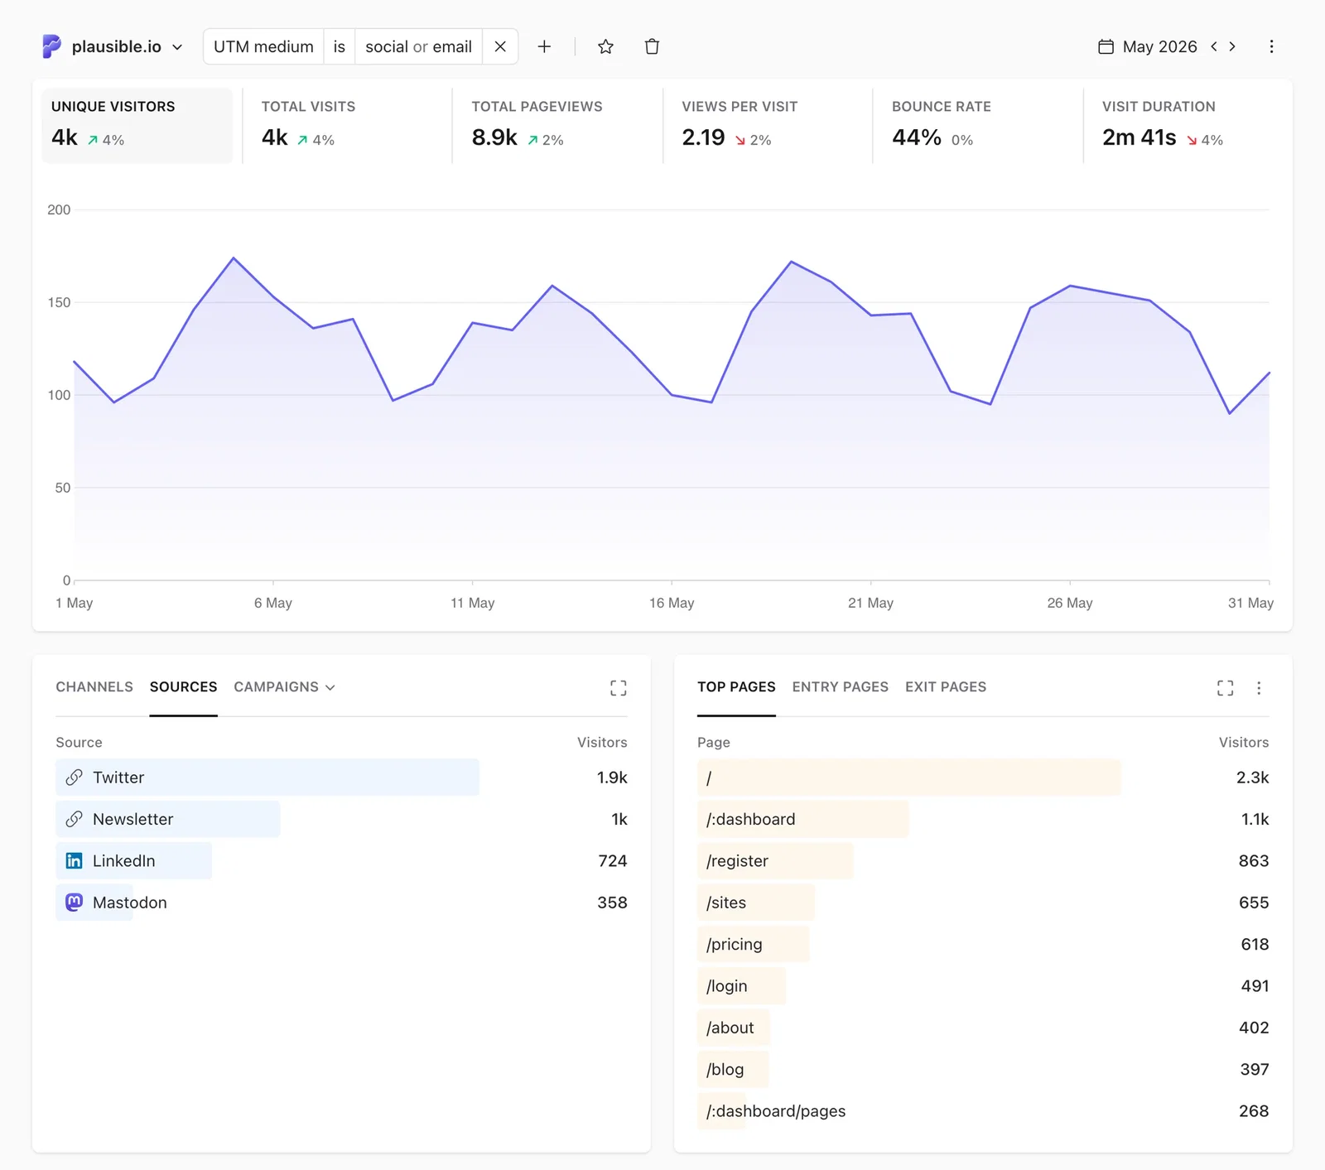Expand the pages panel to full view
Image resolution: width=1325 pixels, height=1170 pixels.
pos(1226,688)
